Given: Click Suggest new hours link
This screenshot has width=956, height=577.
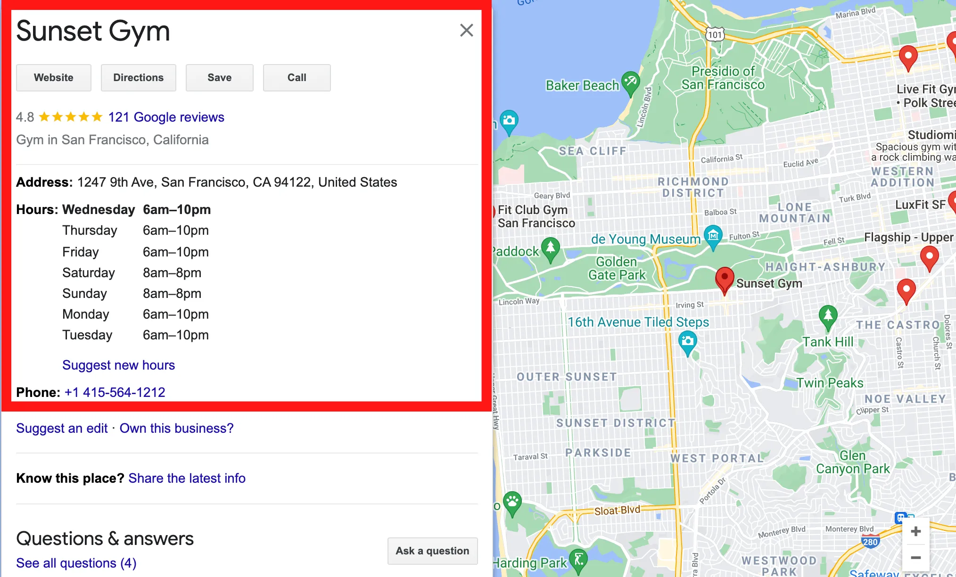Looking at the screenshot, I should pos(118,365).
